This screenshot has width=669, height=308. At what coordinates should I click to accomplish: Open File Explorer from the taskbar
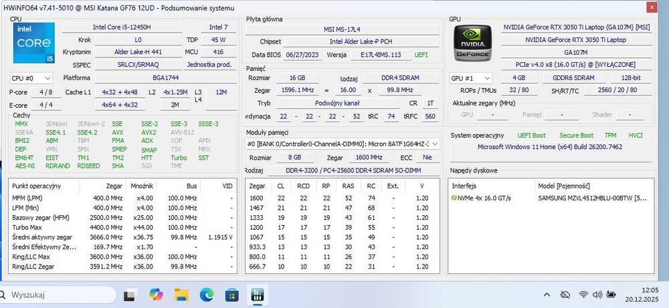(x=181, y=295)
